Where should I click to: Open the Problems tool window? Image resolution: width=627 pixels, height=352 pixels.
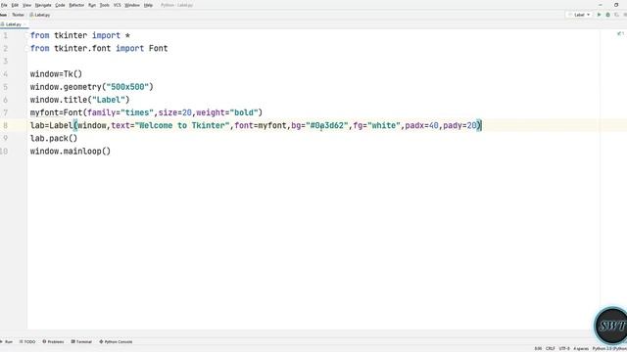[53, 341]
